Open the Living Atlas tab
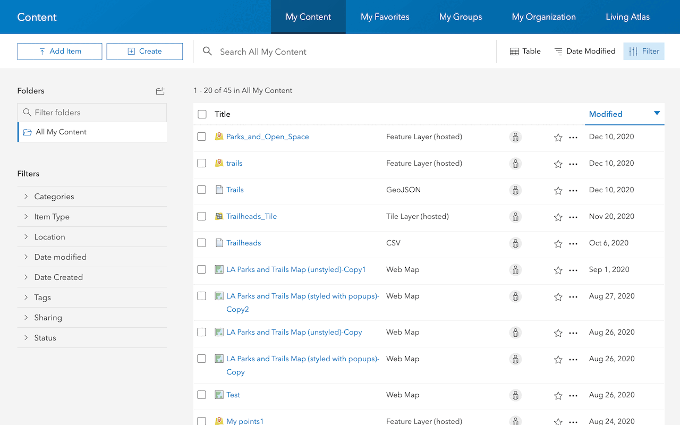The image size is (680, 425). point(627,17)
